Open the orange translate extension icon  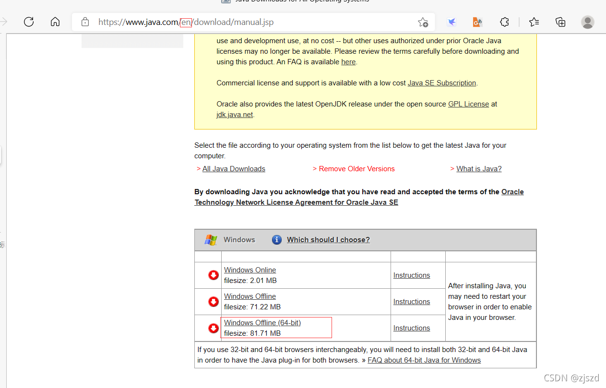[477, 22]
